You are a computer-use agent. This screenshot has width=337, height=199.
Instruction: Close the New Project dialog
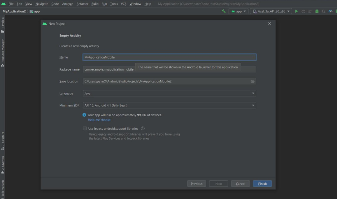(x=269, y=24)
